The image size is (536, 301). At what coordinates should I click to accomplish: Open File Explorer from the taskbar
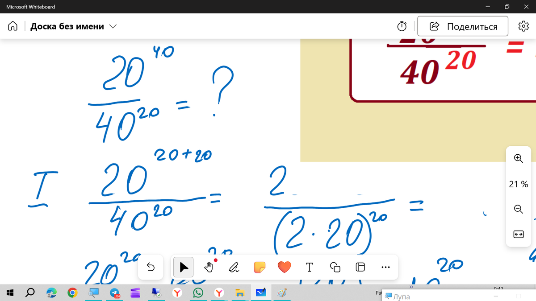[x=240, y=293]
